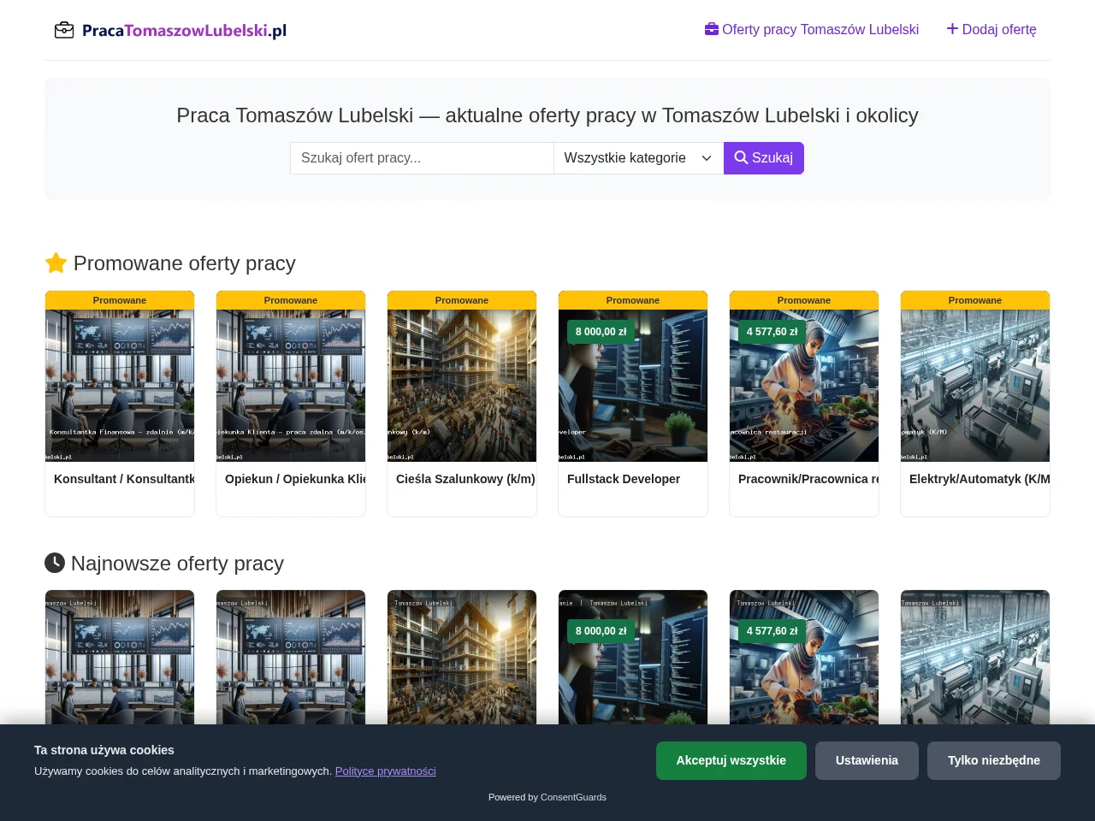1095x821 pixels.
Task: Open promoted Elektryk/Automatyk card image
Action: tap(975, 386)
